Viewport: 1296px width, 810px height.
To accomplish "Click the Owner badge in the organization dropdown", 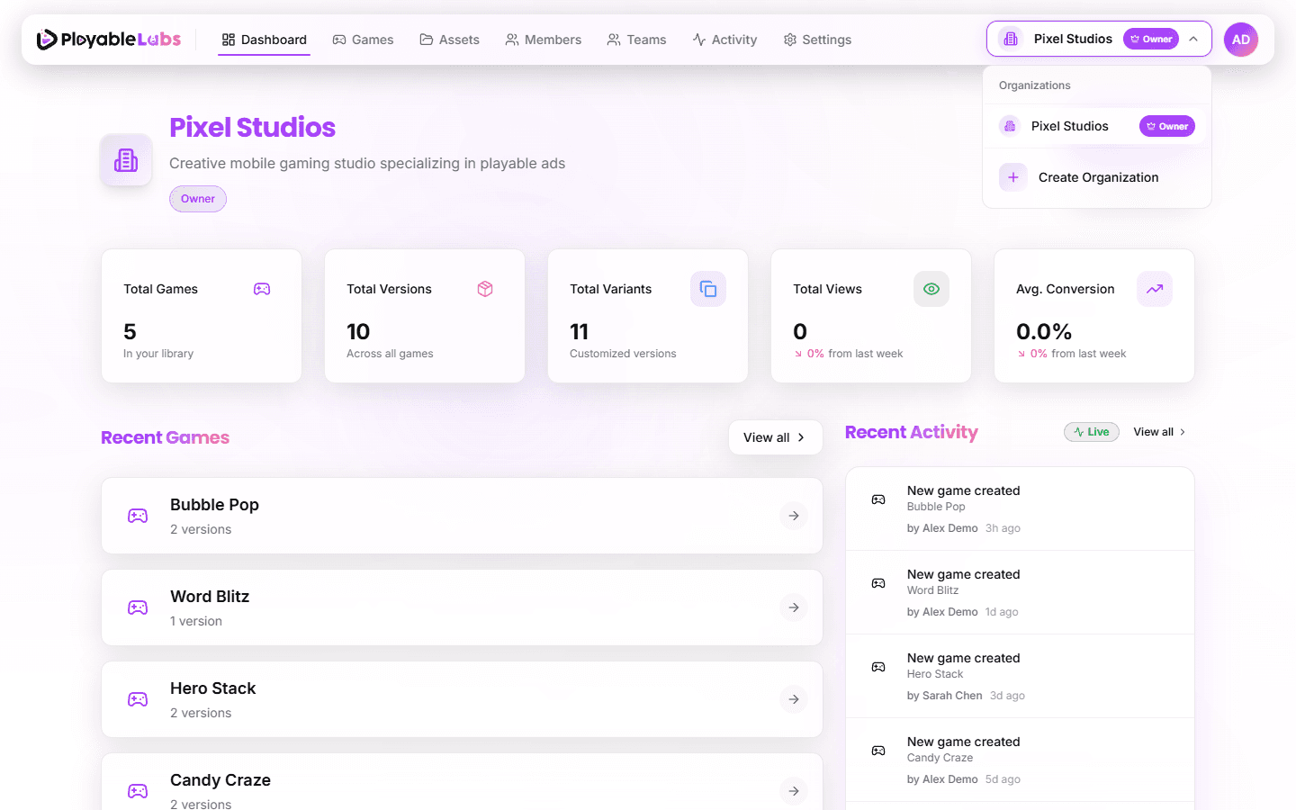I will tap(1167, 126).
